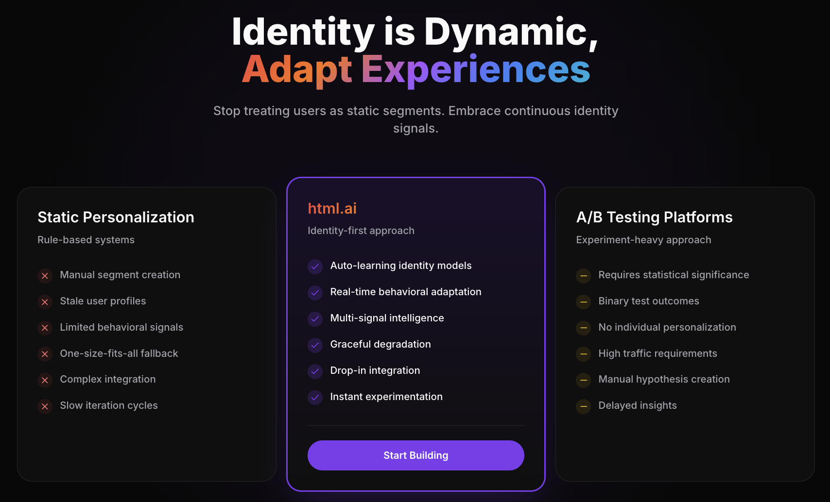Viewport: 830px width, 502px height.
Task: Click the No individual personalization text
Action: pos(667,327)
